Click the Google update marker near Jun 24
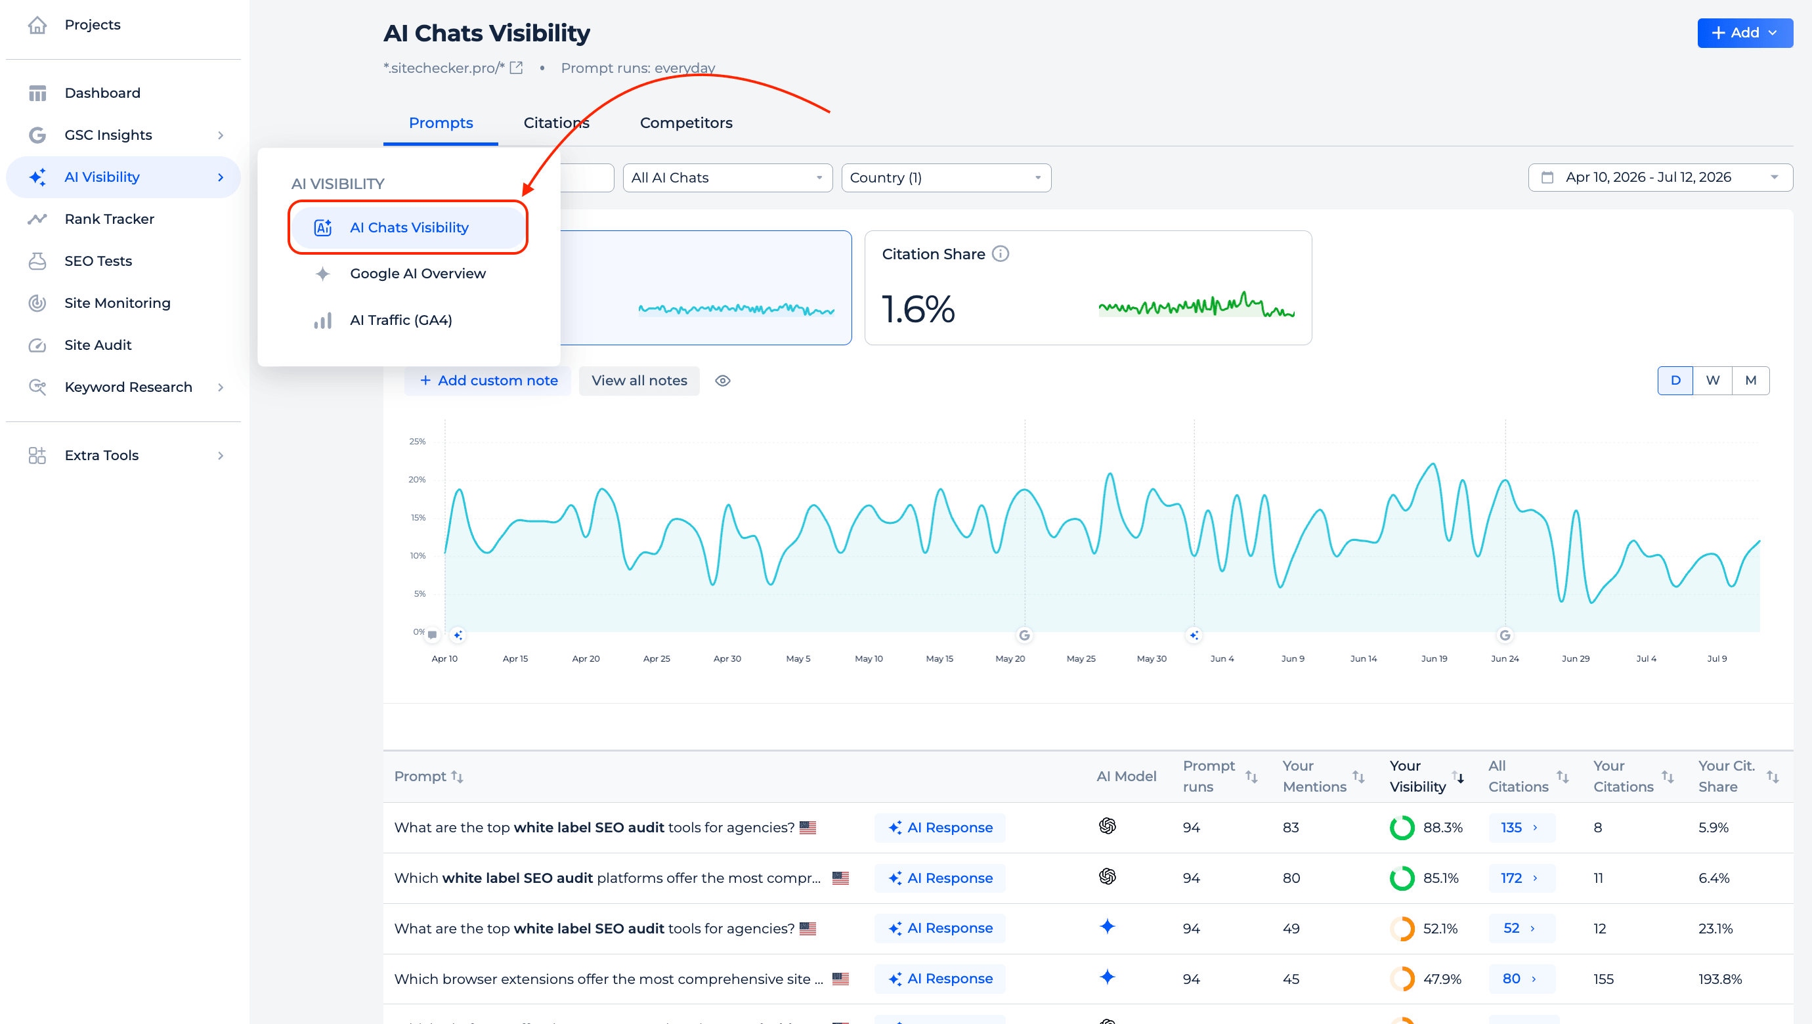 tap(1505, 635)
